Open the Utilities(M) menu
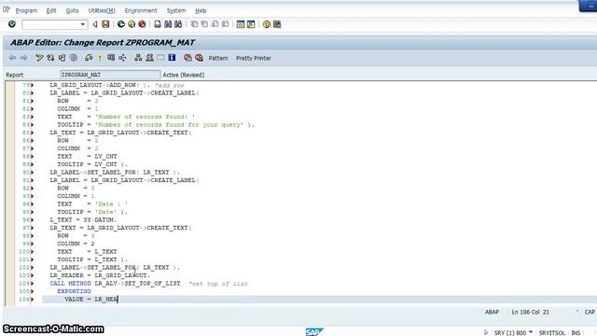This screenshot has width=597, height=336. click(x=102, y=10)
